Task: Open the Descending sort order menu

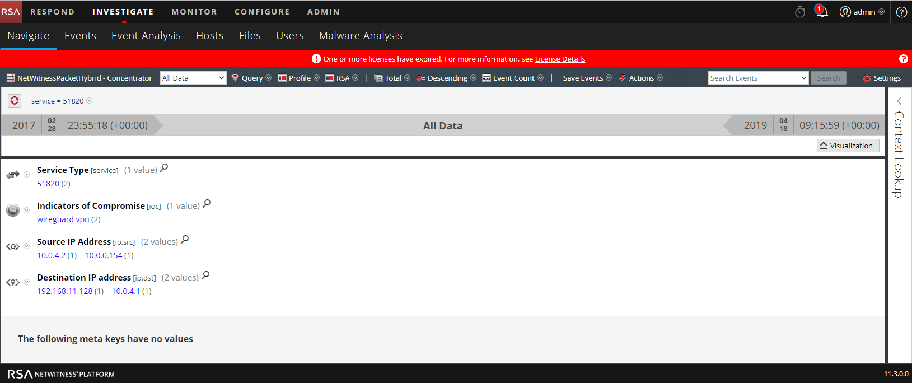Action: click(447, 78)
